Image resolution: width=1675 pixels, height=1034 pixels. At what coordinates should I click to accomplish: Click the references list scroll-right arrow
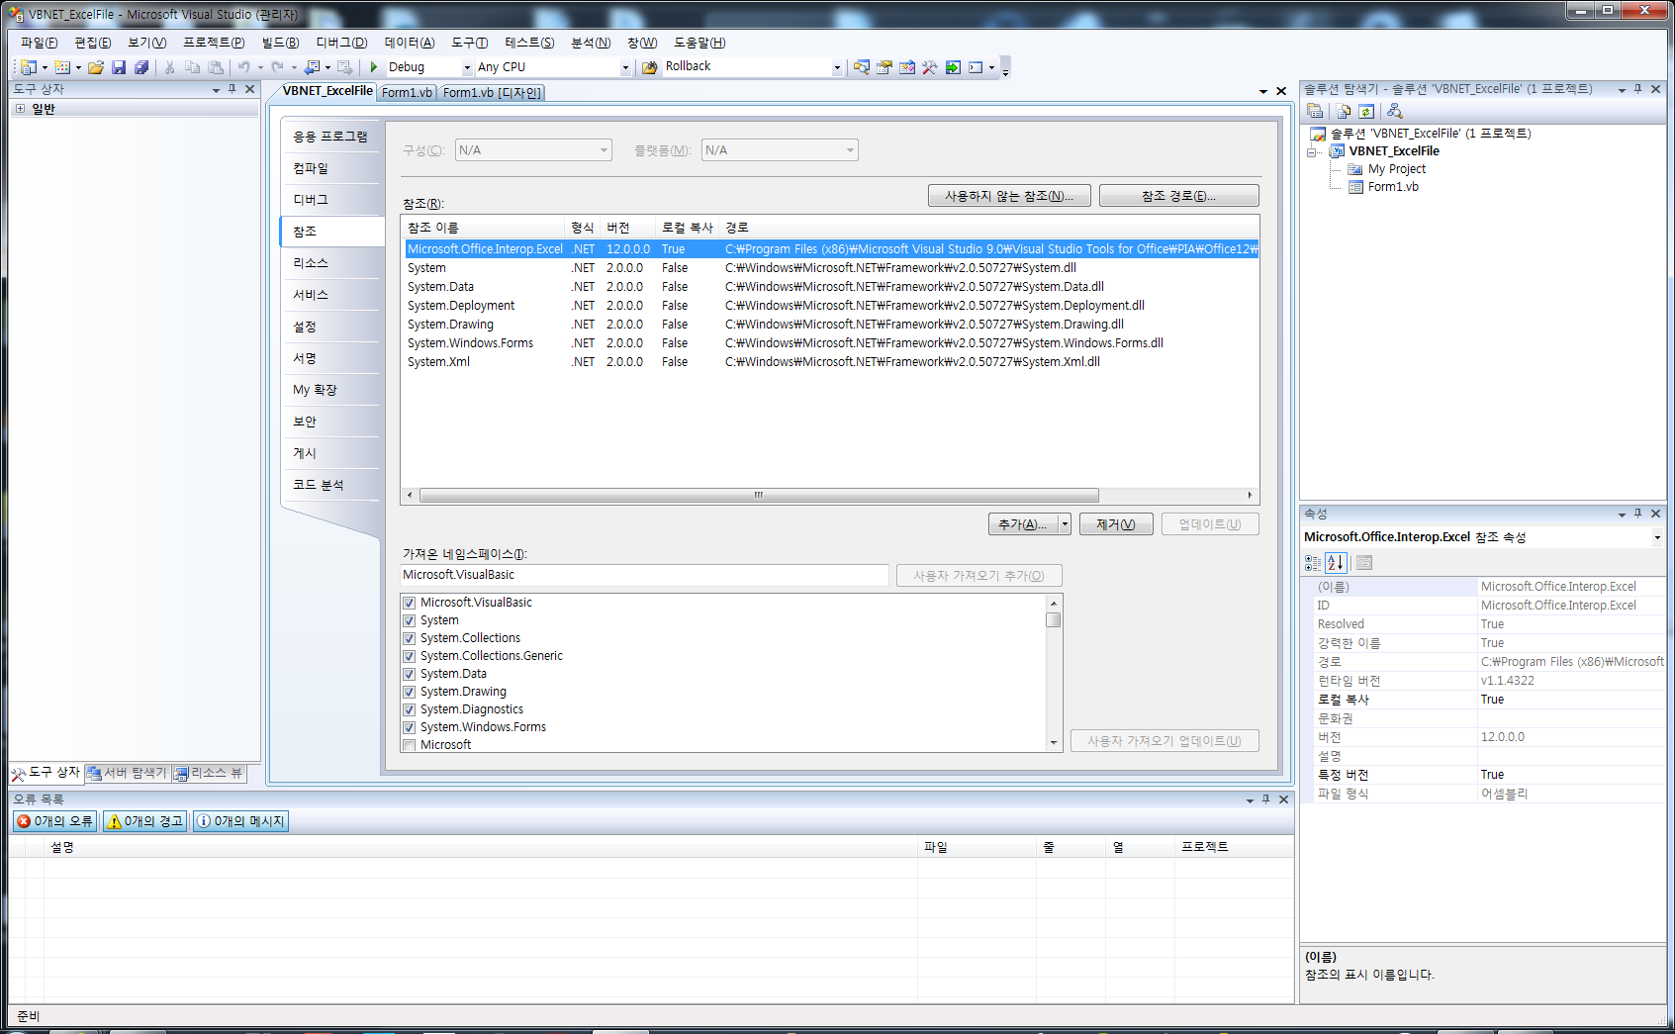1251,495
